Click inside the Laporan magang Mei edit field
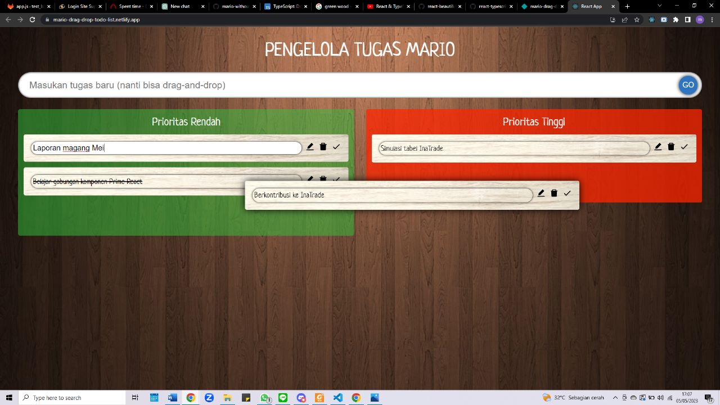720x405 pixels. [166, 148]
